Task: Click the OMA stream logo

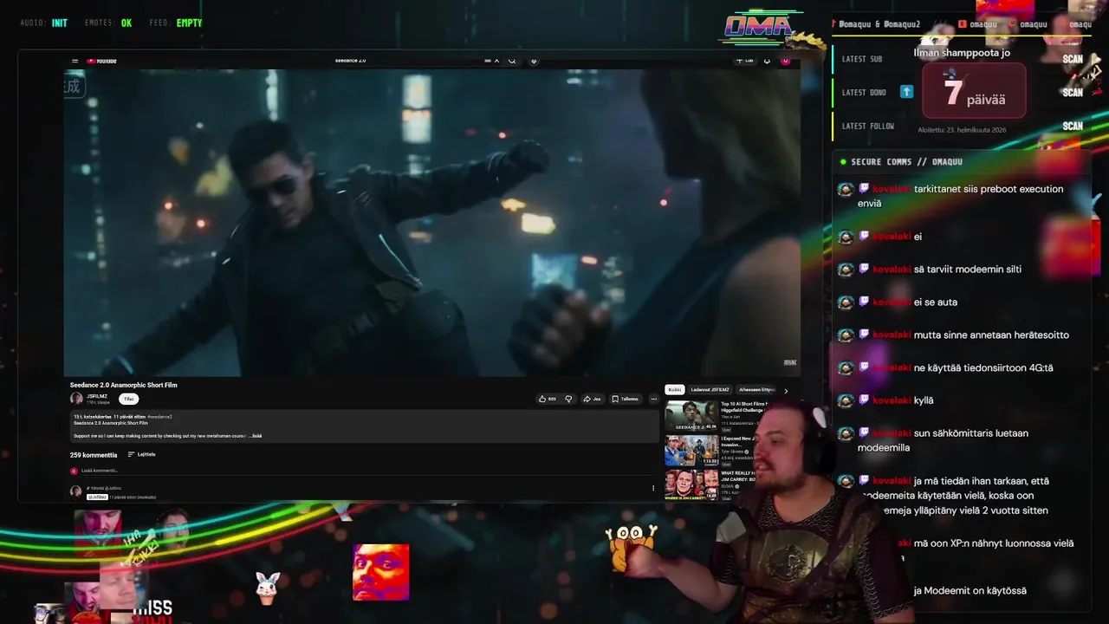Action: [x=762, y=28]
